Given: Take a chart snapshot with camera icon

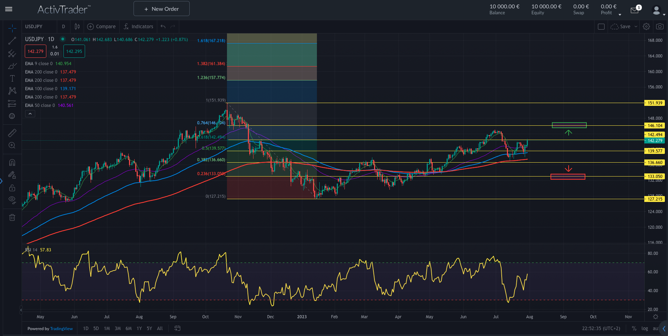Looking at the screenshot, I should (659, 26).
